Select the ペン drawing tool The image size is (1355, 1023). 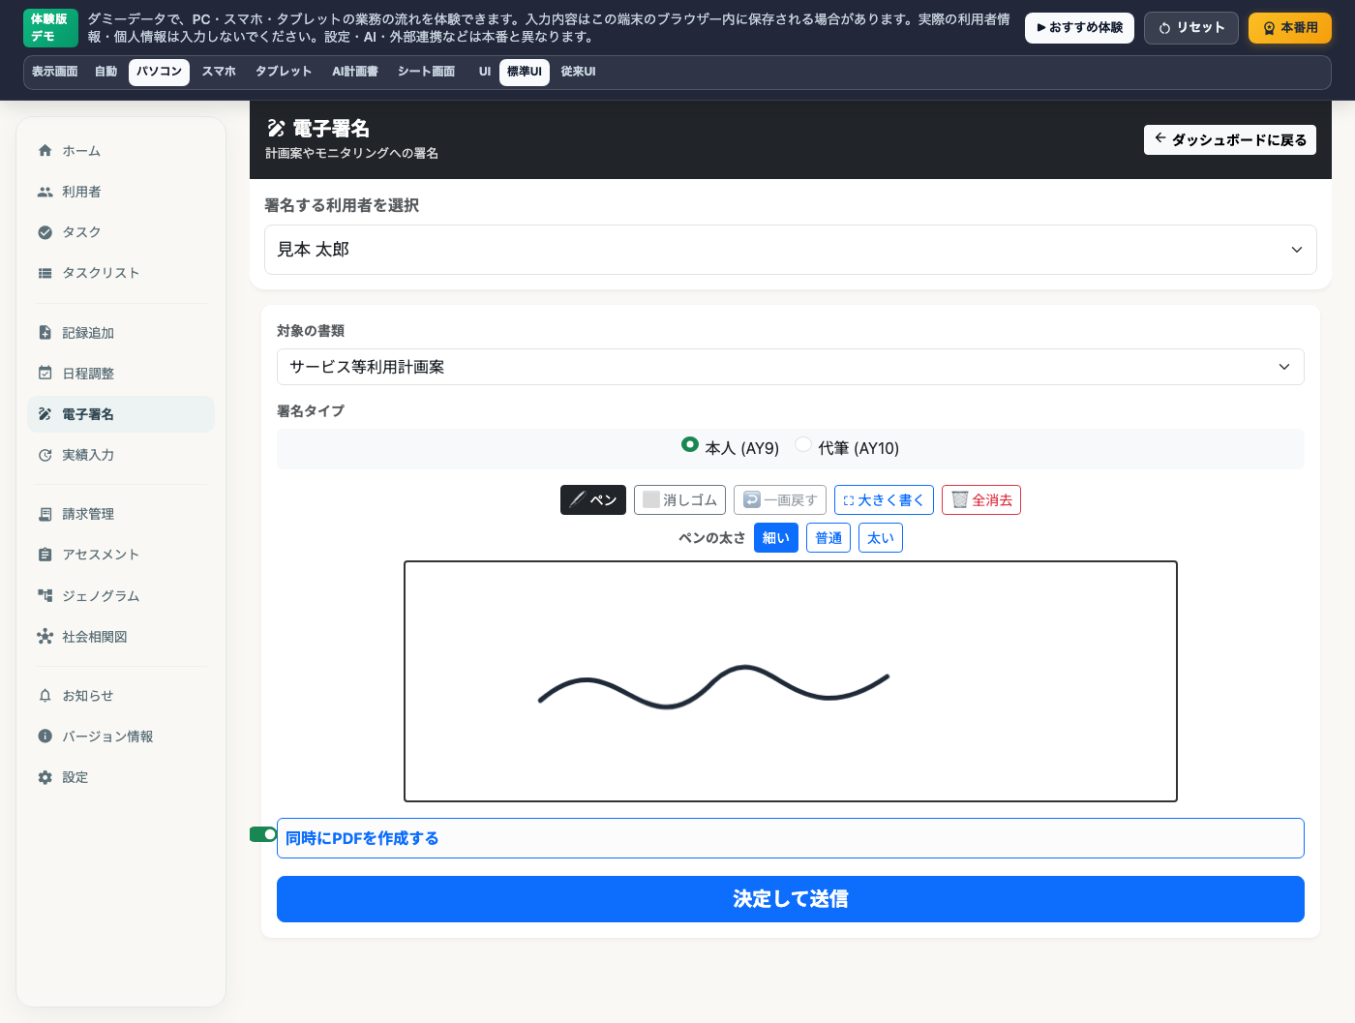pyautogui.click(x=593, y=499)
